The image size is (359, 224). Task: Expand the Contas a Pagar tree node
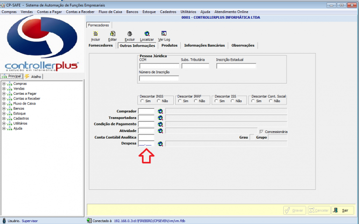click(4, 94)
